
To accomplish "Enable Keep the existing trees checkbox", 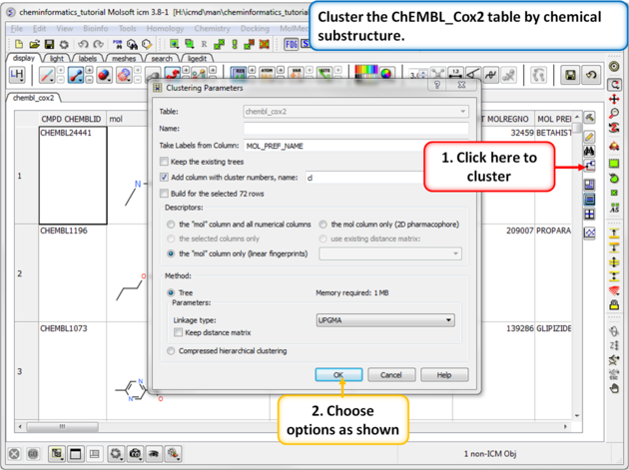I will [x=165, y=162].
